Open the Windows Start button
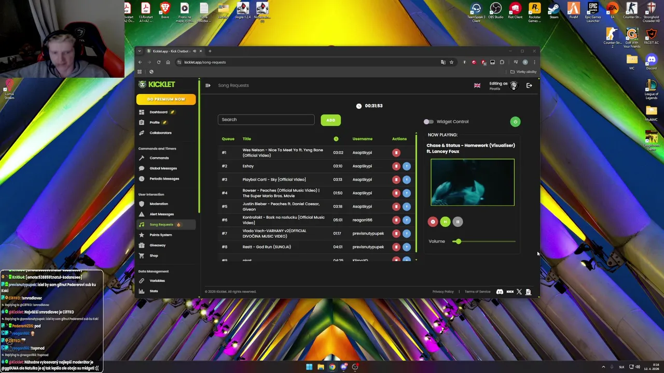 (309, 367)
